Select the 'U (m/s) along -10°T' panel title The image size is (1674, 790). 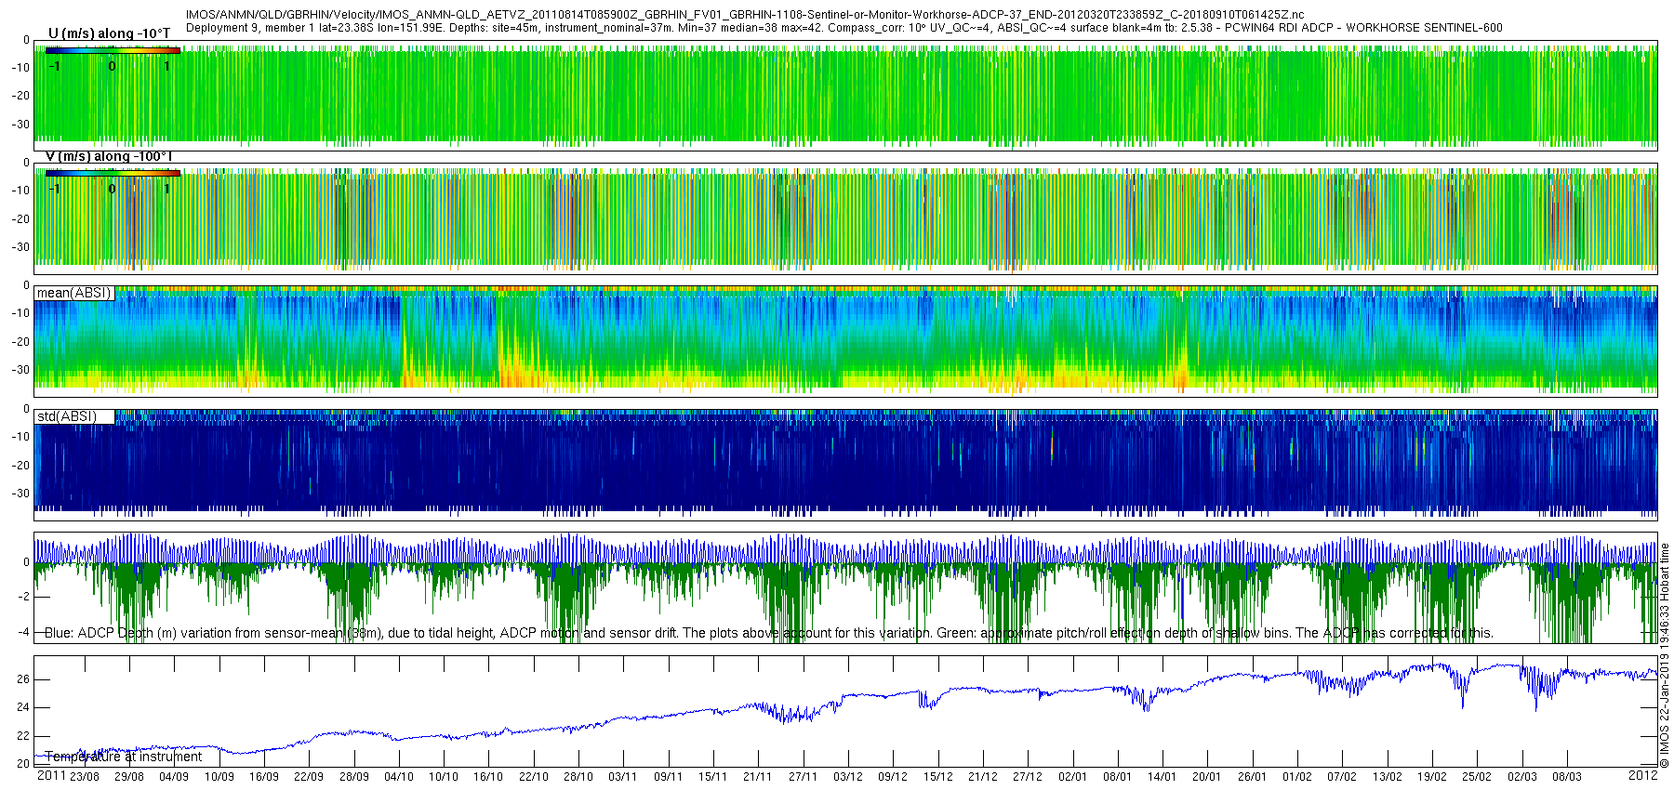(109, 33)
